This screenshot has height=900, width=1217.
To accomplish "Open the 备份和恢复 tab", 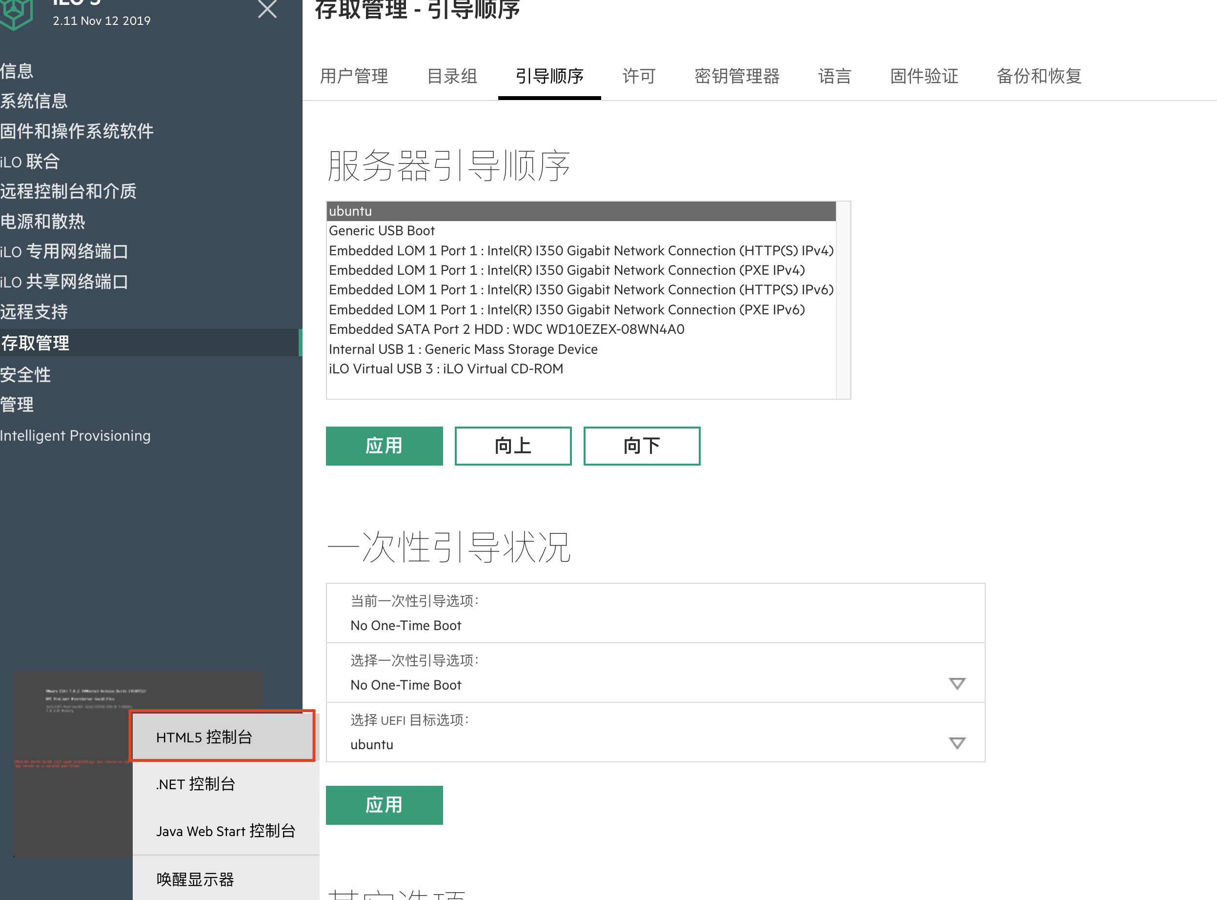I will [x=1038, y=76].
